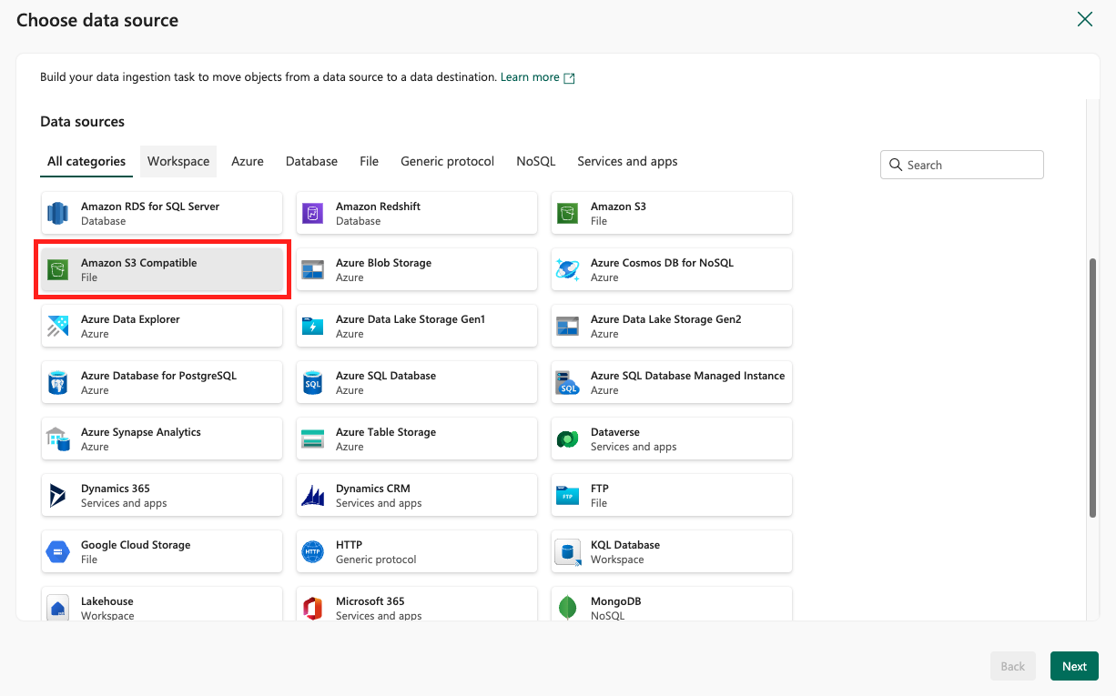
Task: Click the Azure Blob Storage icon
Action: click(313, 270)
